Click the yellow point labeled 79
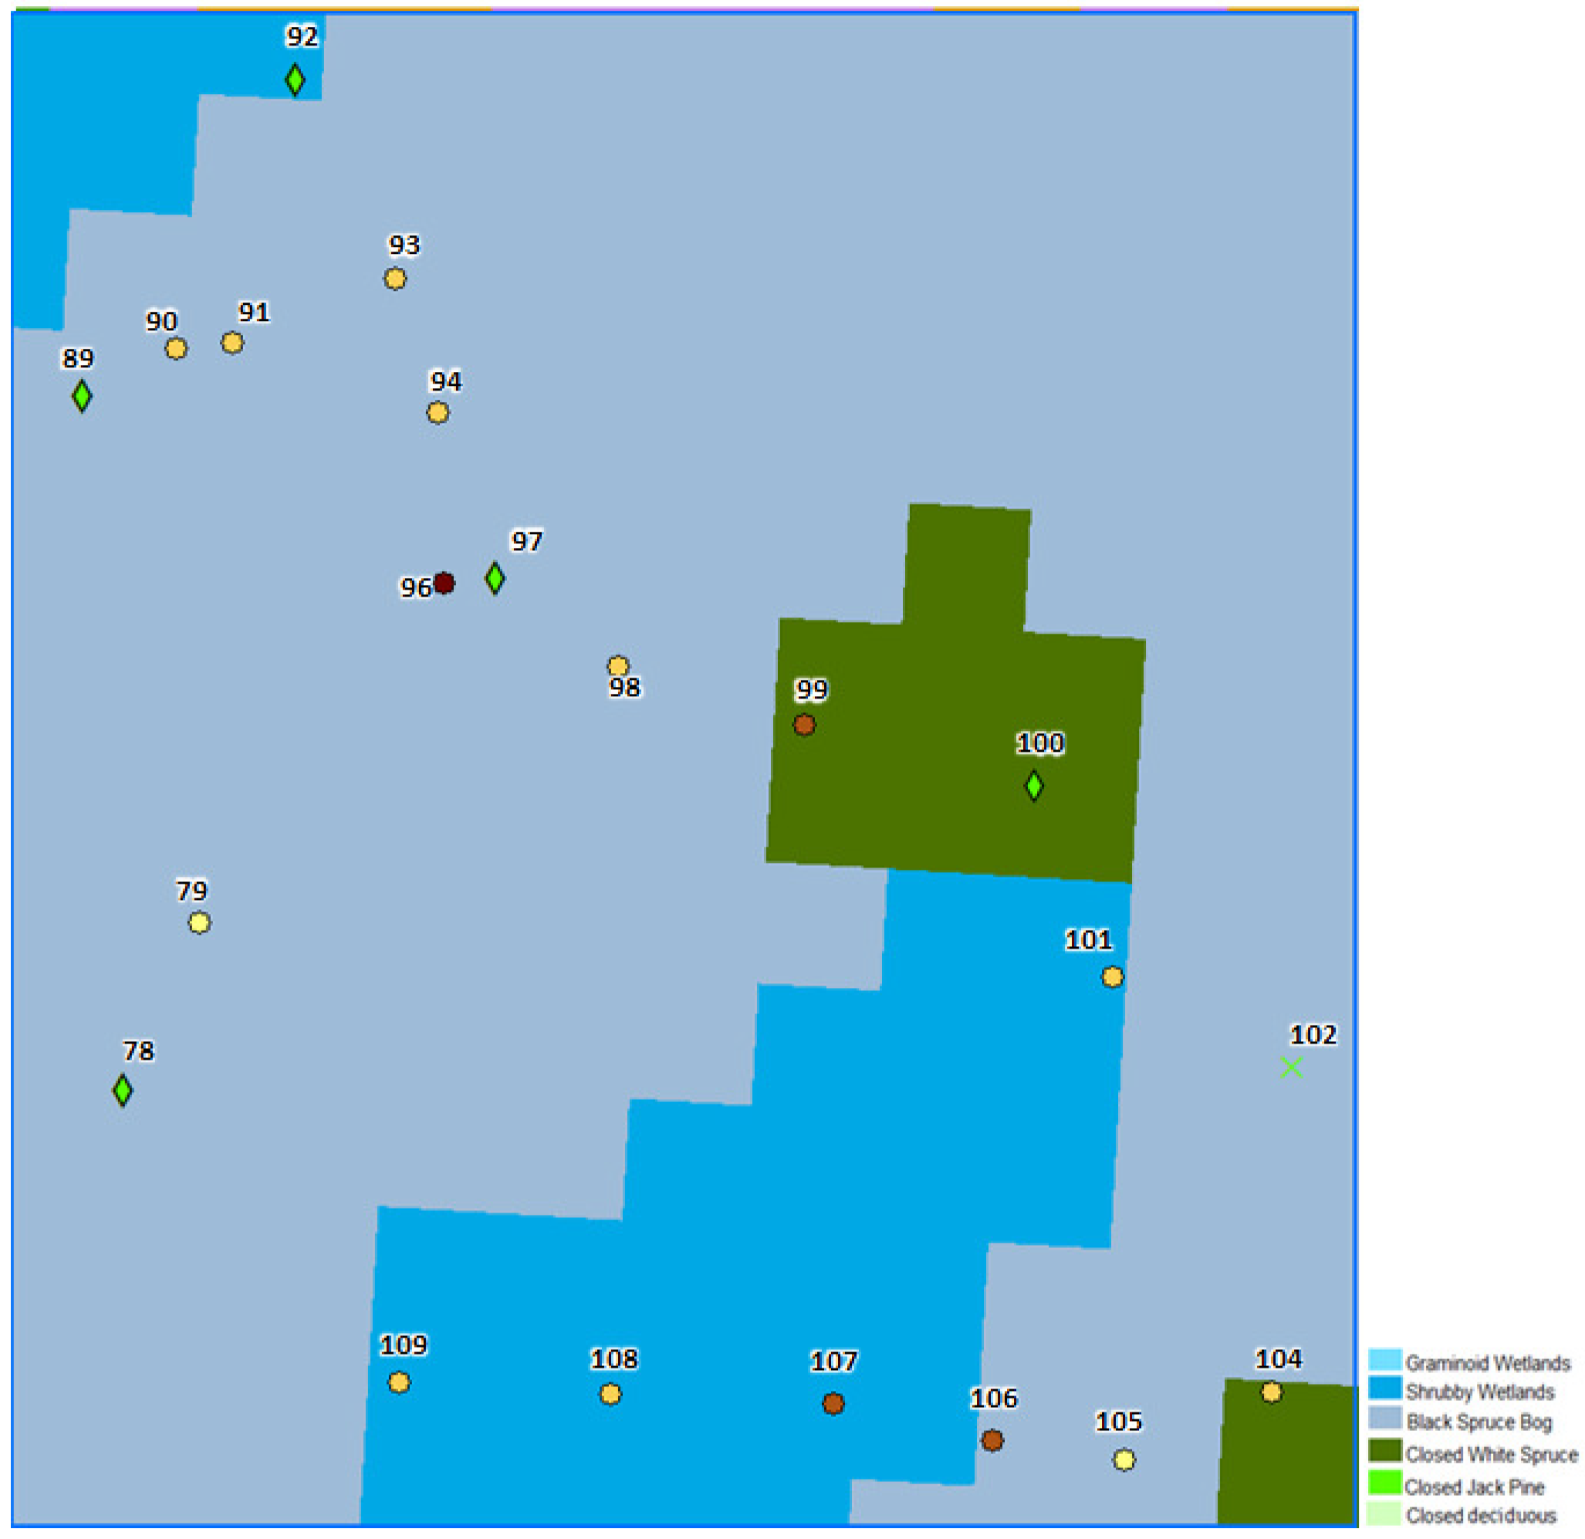This screenshot has height=1539, width=1585. (200, 923)
